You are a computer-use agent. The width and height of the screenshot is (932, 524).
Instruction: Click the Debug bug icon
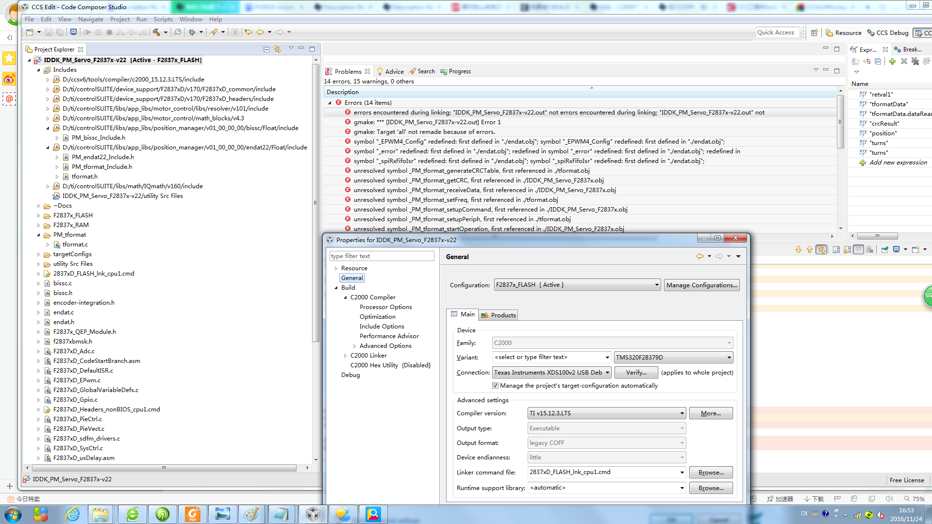tap(192, 32)
